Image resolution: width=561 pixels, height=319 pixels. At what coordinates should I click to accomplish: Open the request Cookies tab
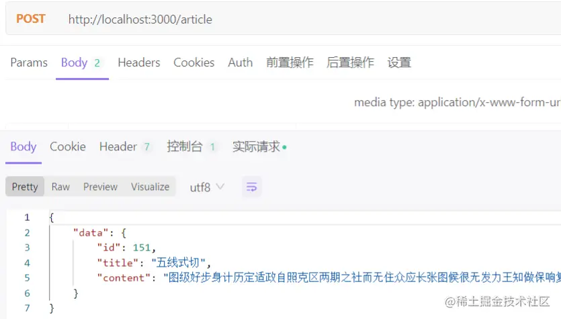(194, 62)
